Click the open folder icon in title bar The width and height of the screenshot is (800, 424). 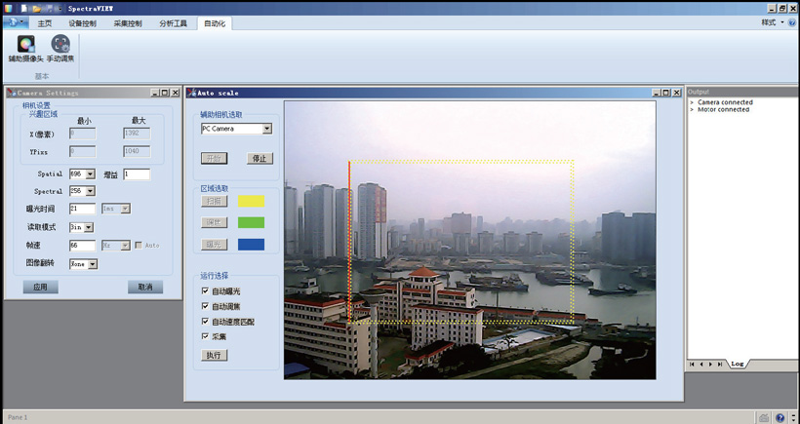point(36,8)
